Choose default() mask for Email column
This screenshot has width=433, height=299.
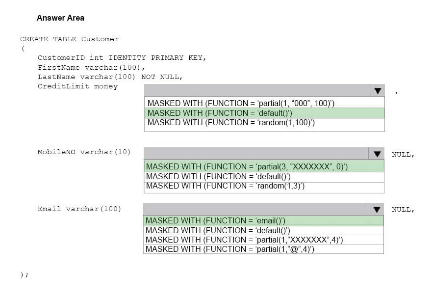[263, 230]
